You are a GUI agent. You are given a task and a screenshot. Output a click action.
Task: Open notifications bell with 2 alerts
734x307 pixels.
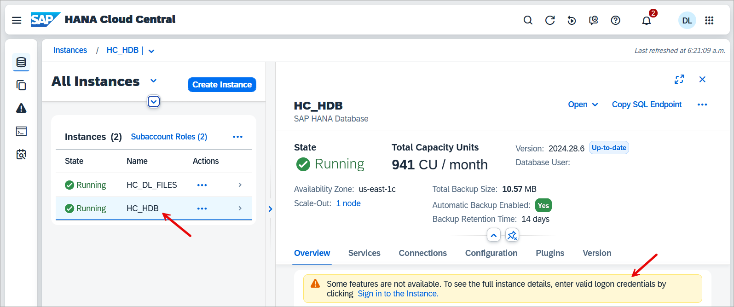pyautogui.click(x=647, y=20)
